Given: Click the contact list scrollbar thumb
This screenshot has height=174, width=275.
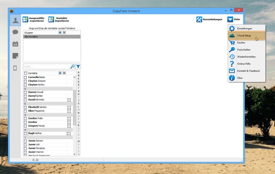Looking at the screenshot, I should tap(75, 107).
